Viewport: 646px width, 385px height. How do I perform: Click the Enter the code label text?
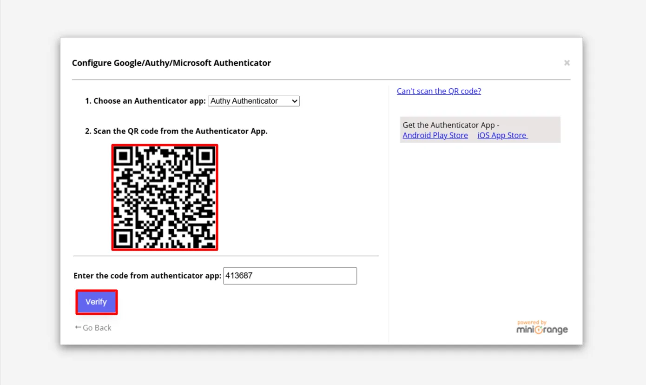click(x=147, y=275)
